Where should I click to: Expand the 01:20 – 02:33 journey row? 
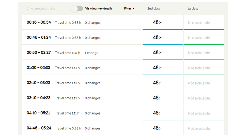point(39,68)
